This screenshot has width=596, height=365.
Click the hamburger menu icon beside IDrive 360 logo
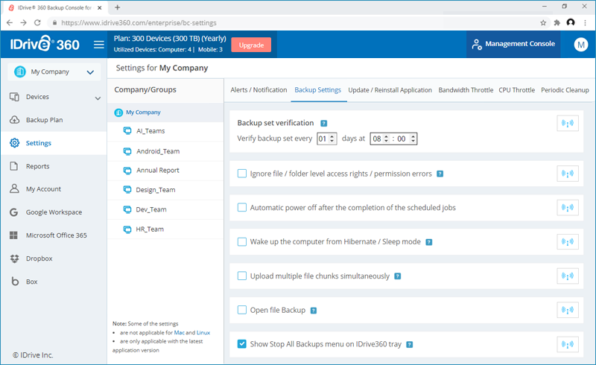pyautogui.click(x=98, y=45)
